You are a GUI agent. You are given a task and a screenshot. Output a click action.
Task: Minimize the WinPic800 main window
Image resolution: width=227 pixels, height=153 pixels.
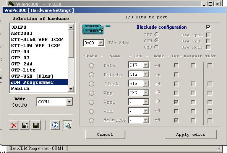tap(204, 4)
